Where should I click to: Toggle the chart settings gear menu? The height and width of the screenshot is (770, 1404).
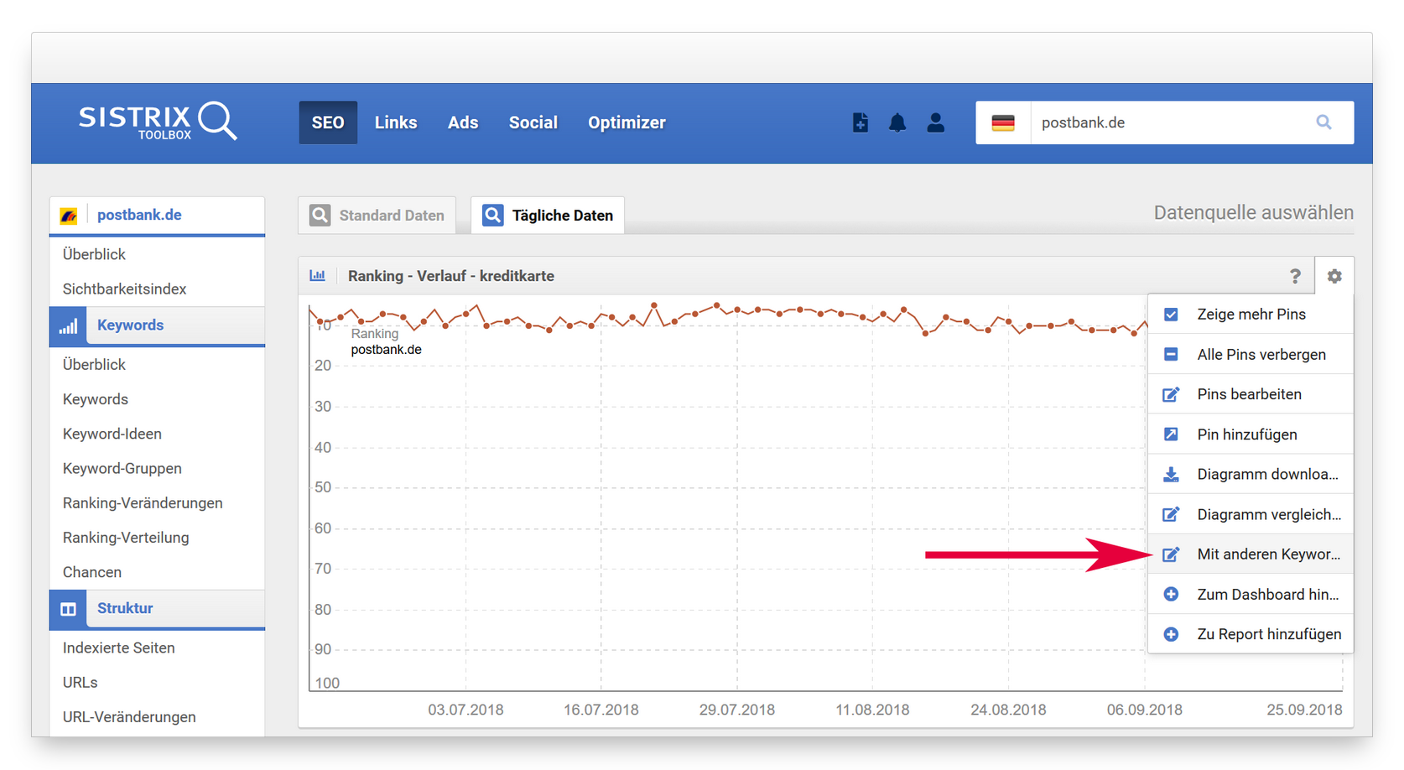click(x=1334, y=276)
